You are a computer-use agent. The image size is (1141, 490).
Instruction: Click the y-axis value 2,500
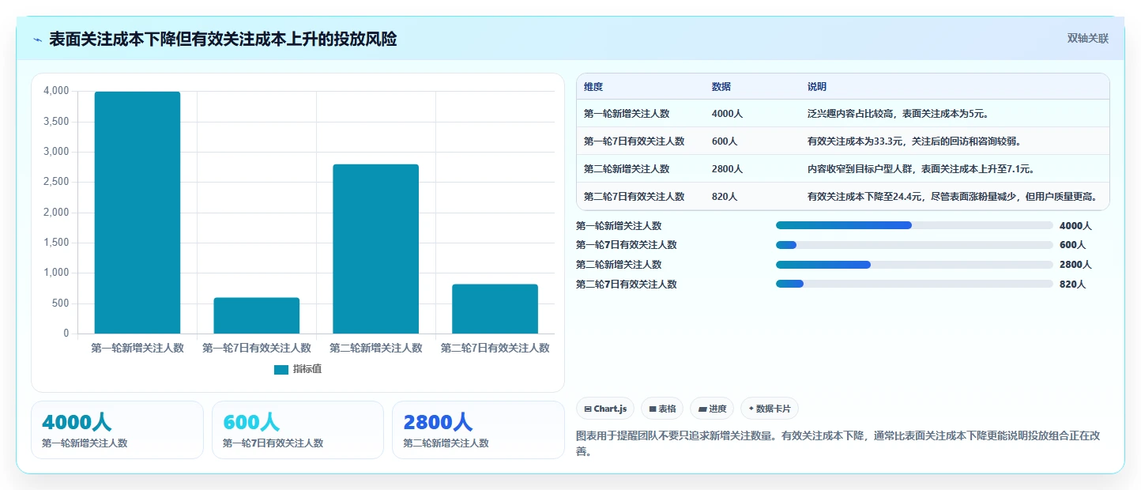(x=56, y=182)
